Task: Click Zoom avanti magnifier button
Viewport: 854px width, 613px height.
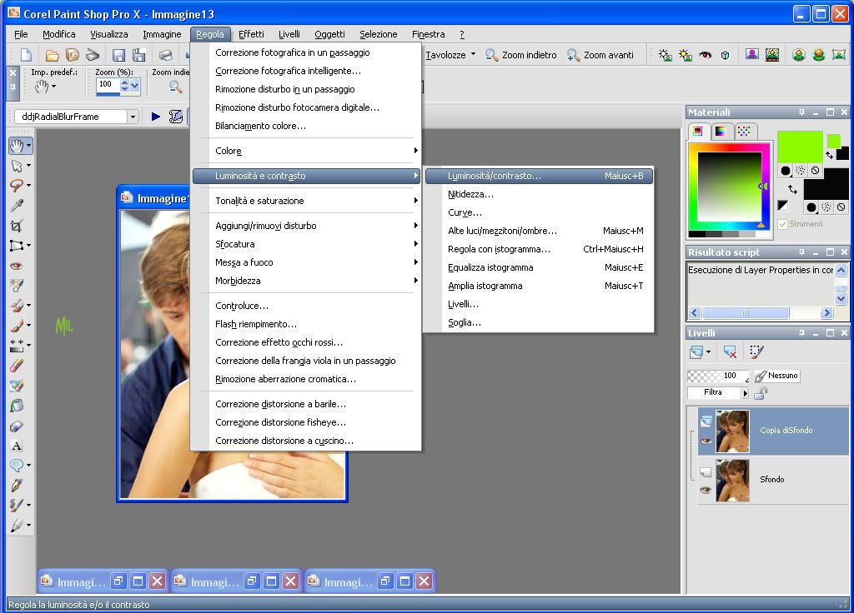Action: pyautogui.click(x=600, y=55)
